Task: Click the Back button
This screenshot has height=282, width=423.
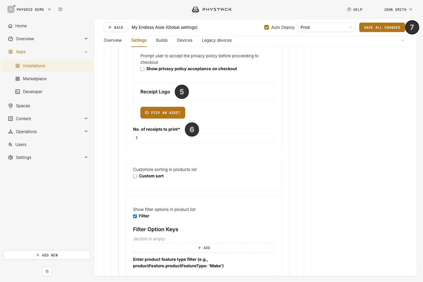Action: click(116, 27)
